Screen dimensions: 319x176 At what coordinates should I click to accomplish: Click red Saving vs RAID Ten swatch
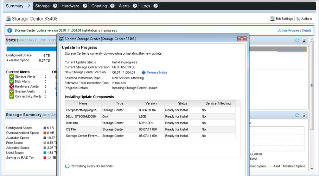(45, 158)
